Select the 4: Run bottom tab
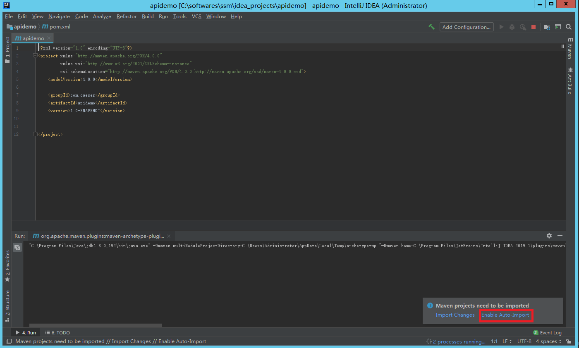This screenshot has height=348, width=579. (26, 333)
